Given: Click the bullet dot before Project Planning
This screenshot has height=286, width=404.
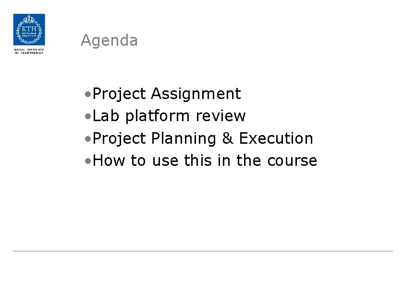Looking at the screenshot, I should click(86, 139).
